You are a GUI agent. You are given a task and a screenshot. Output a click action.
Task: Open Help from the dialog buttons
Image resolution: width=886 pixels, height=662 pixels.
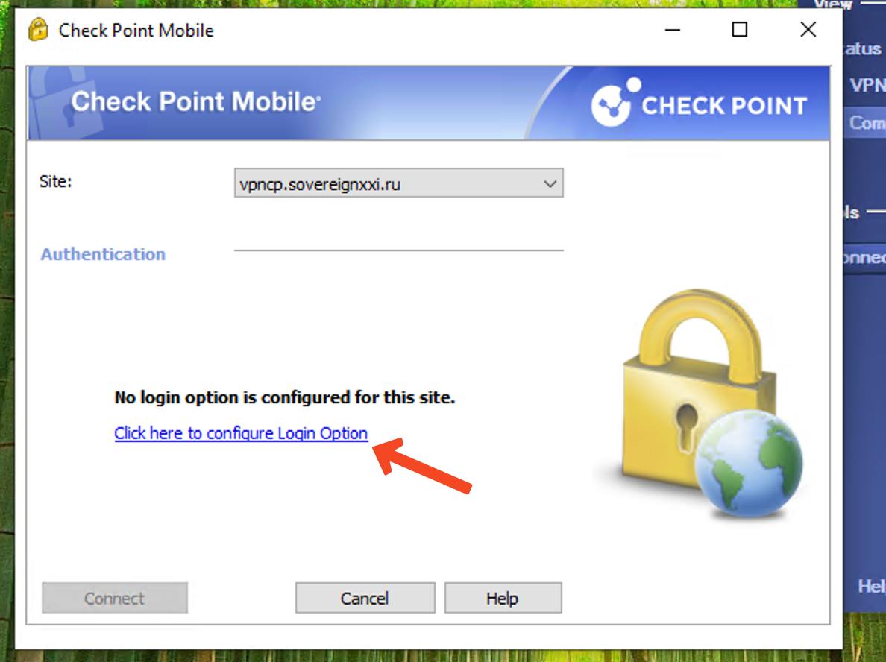pyautogui.click(x=503, y=598)
